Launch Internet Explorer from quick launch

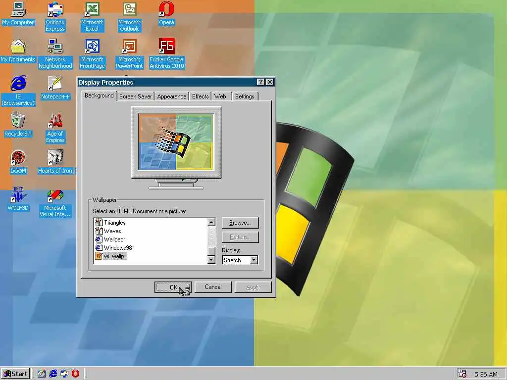53,374
